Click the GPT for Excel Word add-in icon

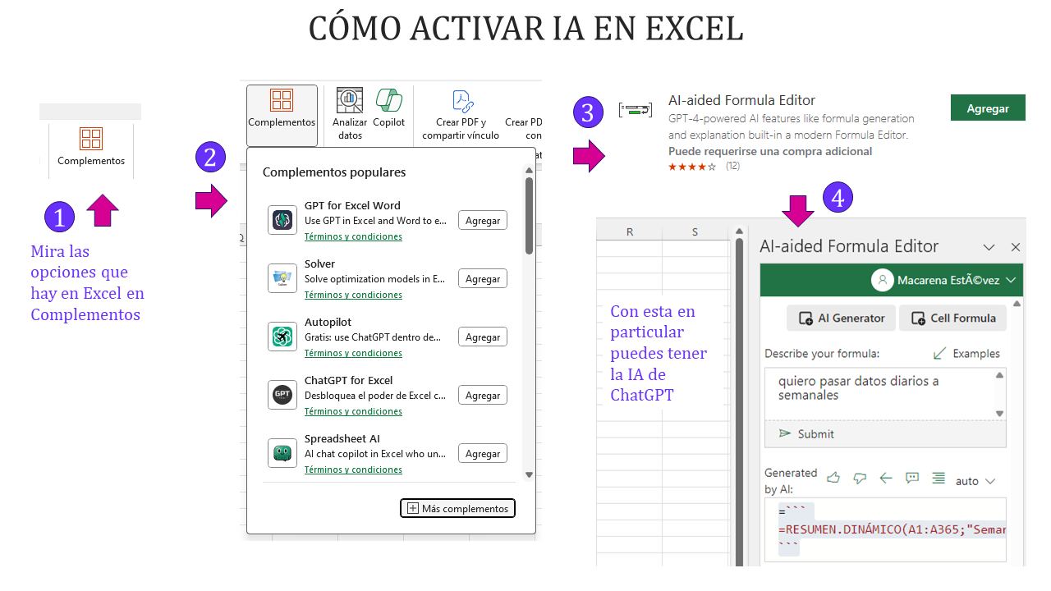282,220
